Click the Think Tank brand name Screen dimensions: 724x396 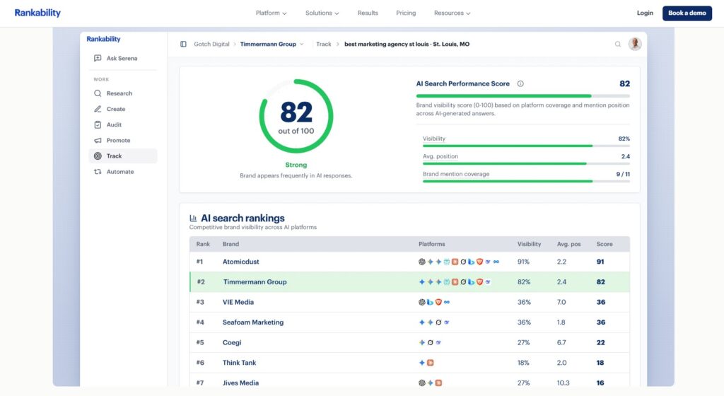[239, 363]
